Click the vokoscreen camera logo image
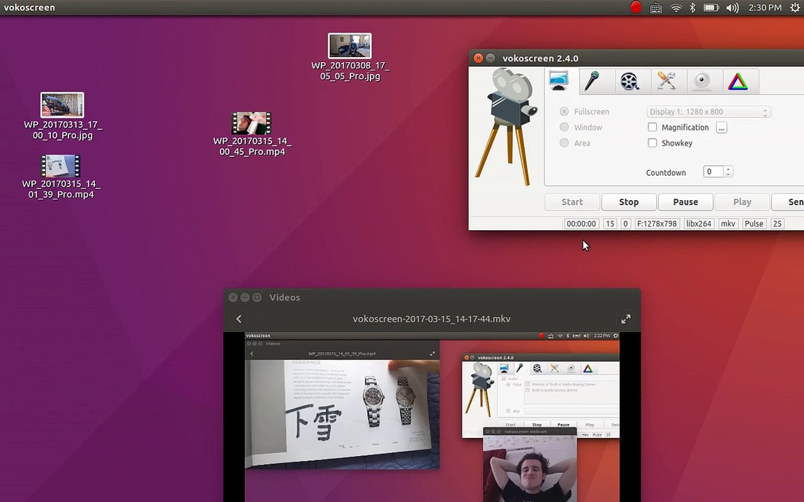This screenshot has width=804, height=502. point(506,126)
